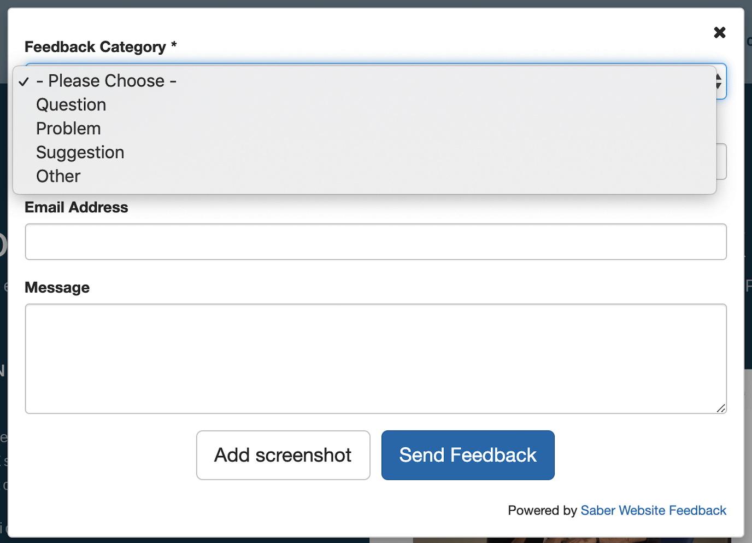
Task: Click the Email Address field label
Action: pyautogui.click(x=76, y=207)
